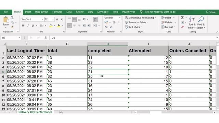Click the Share button
The width and height of the screenshot is (219, 123).
211,12
